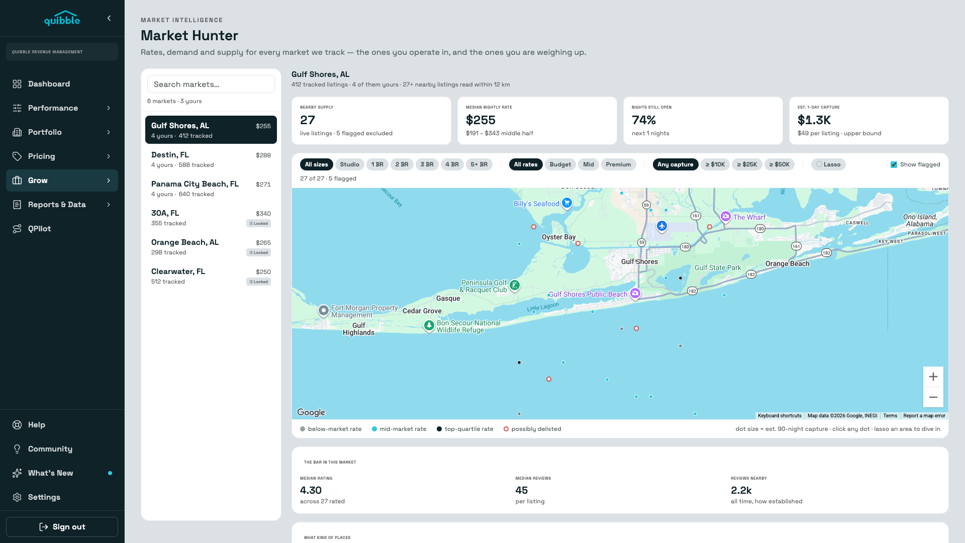Image resolution: width=965 pixels, height=543 pixels.
Task: Select the Clearwater, FL market
Action: point(211,276)
